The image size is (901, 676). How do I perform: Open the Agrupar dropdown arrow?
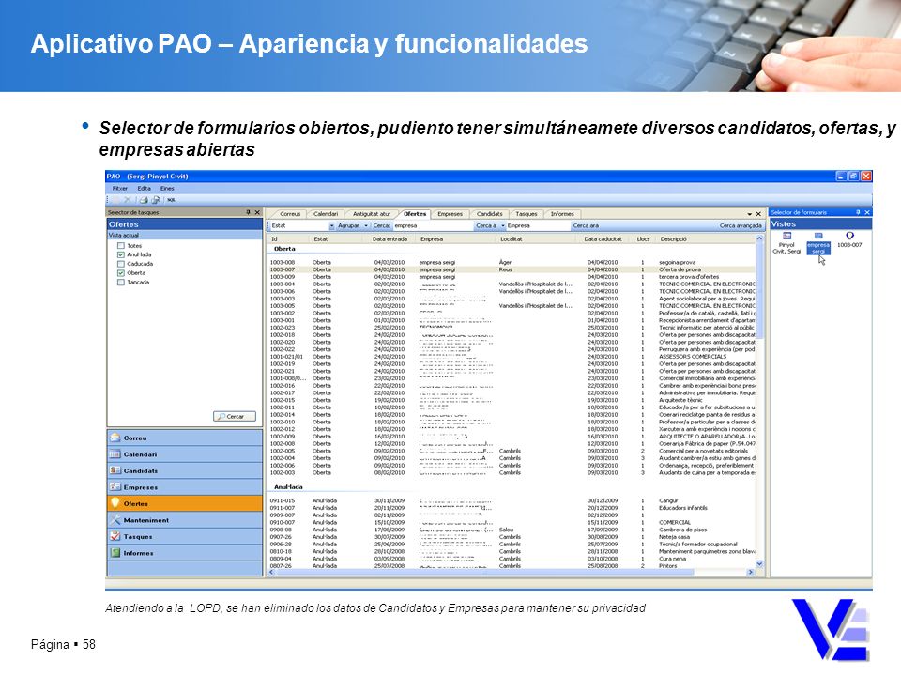tap(366, 226)
